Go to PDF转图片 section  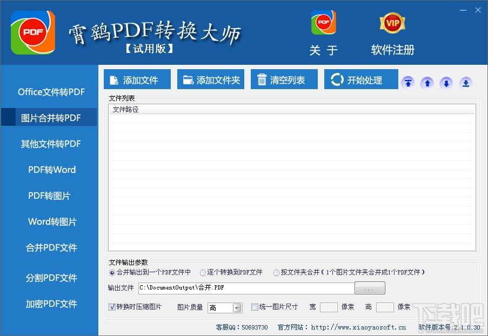click(49, 196)
